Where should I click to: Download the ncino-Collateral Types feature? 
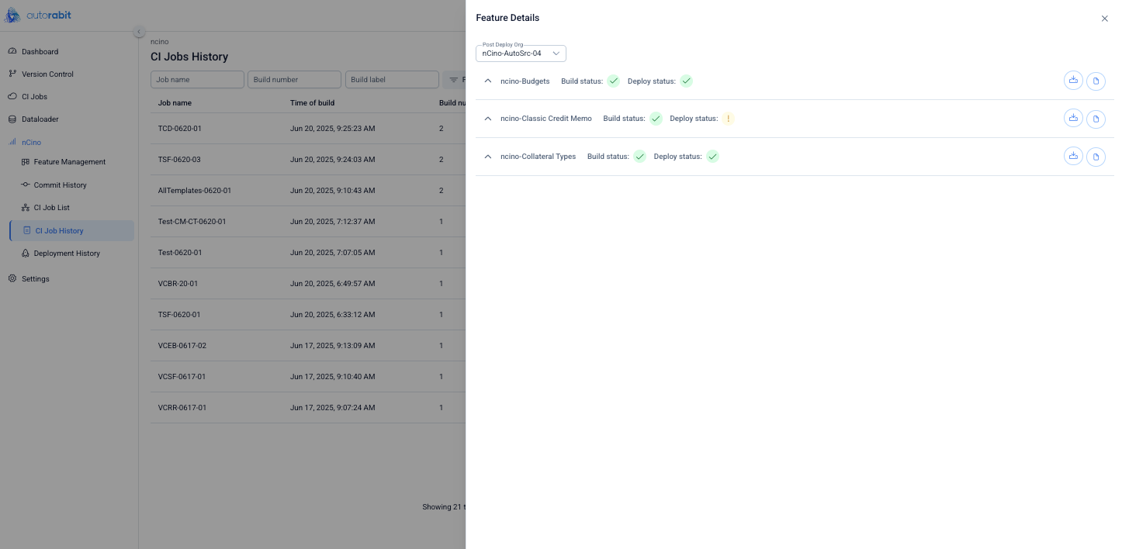click(1073, 156)
